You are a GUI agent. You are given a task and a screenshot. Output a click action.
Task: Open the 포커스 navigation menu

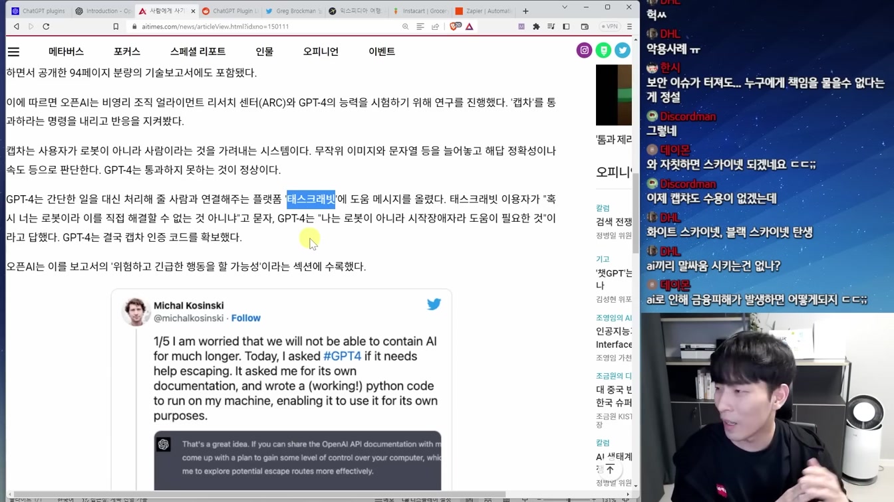[127, 52]
